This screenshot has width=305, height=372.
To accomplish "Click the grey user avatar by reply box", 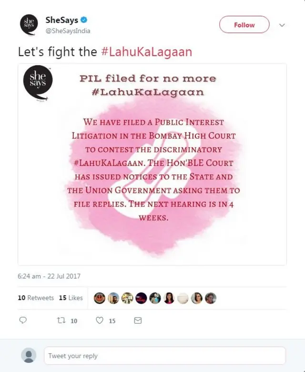I will pyautogui.click(x=29, y=355).
